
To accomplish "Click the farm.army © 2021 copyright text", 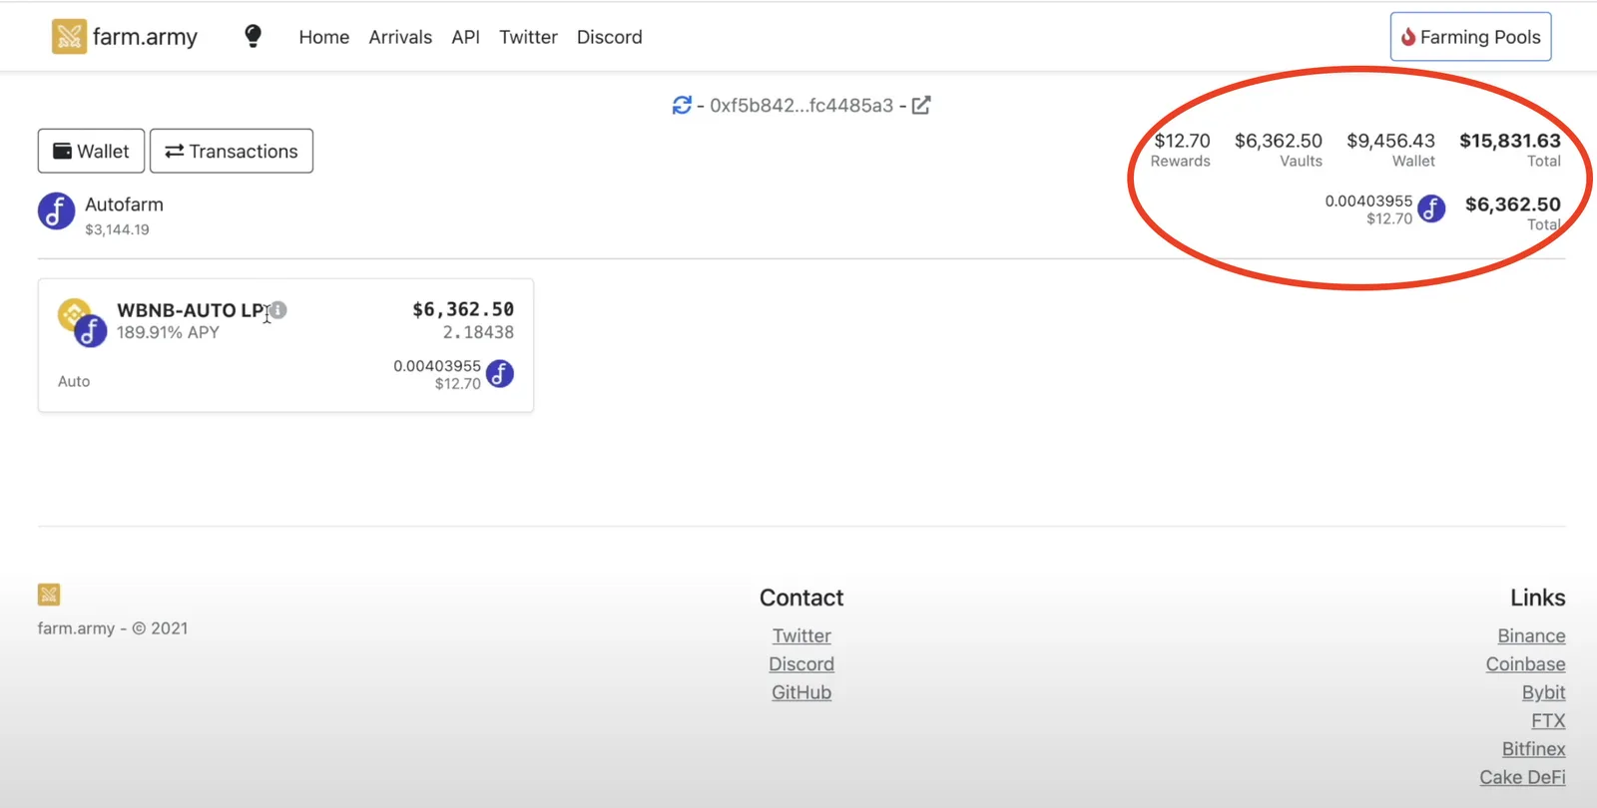I will pyautogui.click(x=113, y=628).
